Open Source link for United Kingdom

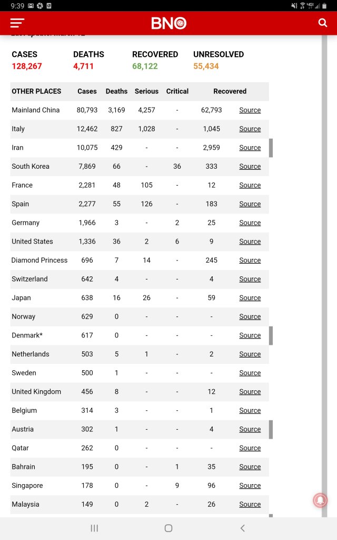(x=250, y=392)
